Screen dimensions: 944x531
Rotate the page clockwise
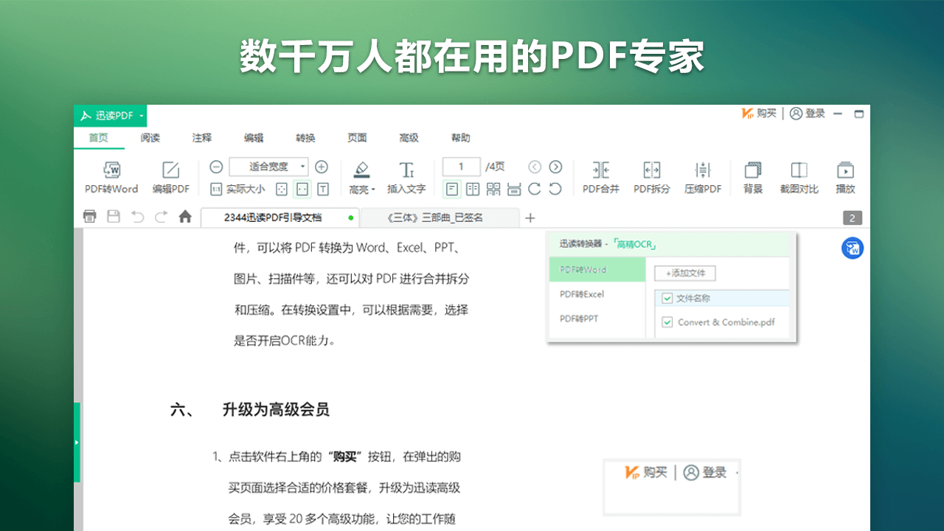pyautogui.click(x=535, y=190)
